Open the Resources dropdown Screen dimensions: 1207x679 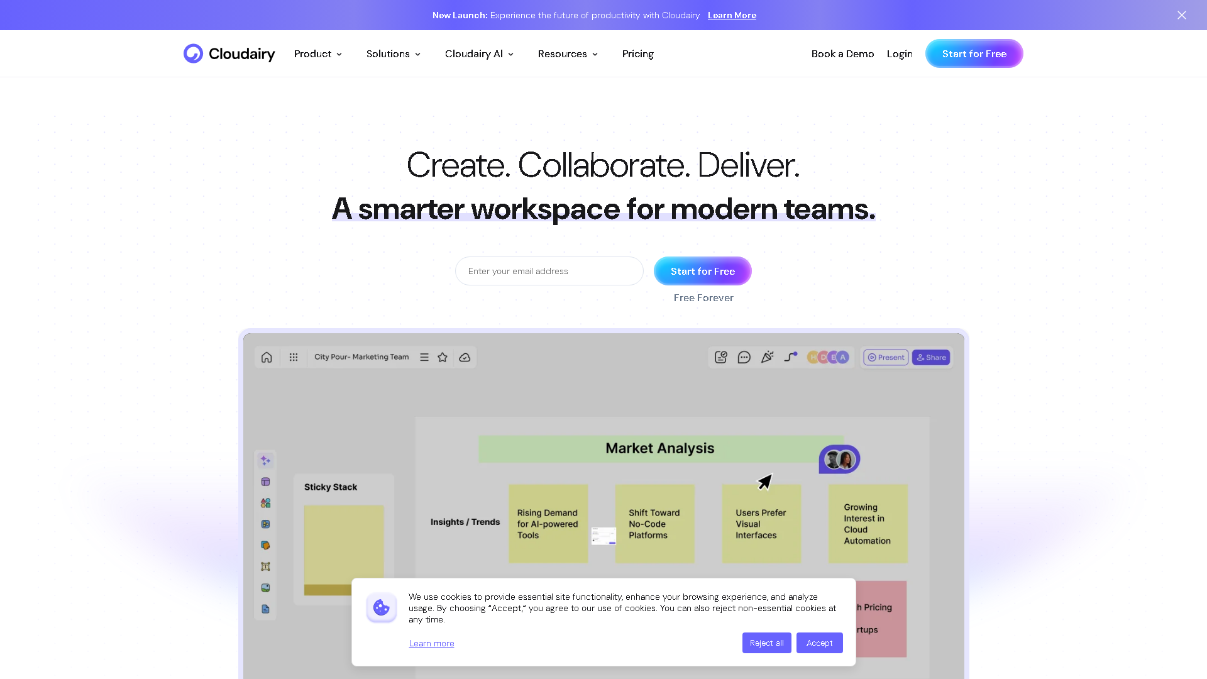[568, 54]
